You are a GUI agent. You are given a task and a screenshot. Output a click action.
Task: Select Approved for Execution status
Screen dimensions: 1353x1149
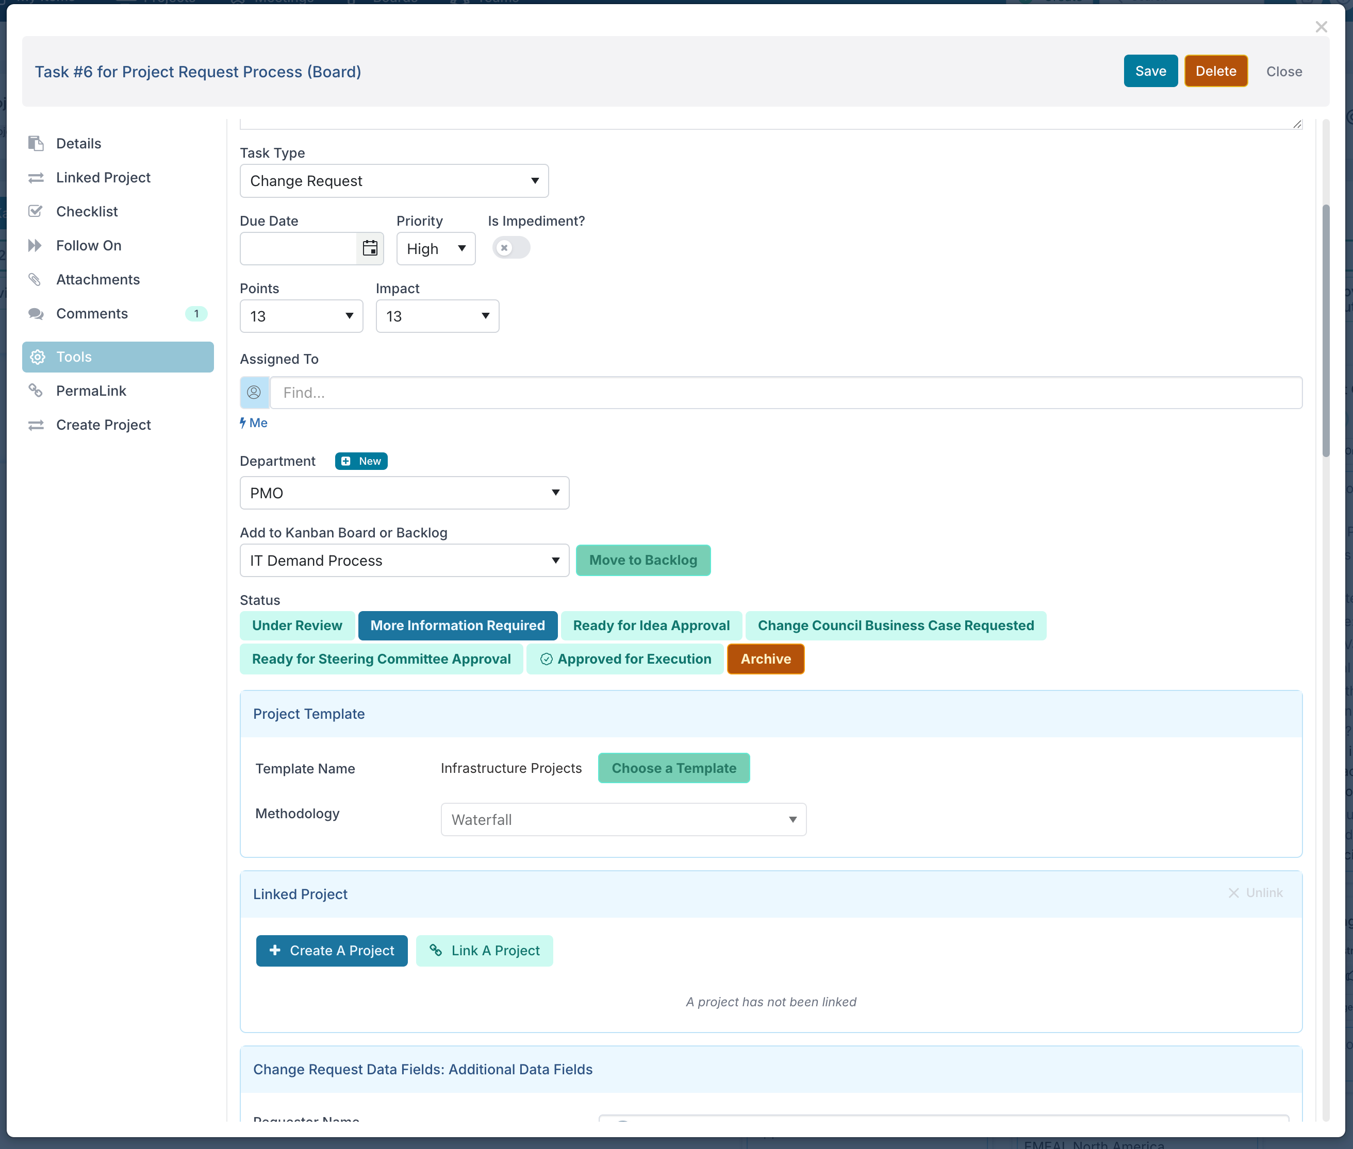click(625, 658)
